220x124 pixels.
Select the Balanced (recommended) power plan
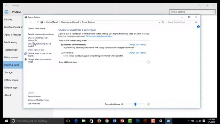62,44
